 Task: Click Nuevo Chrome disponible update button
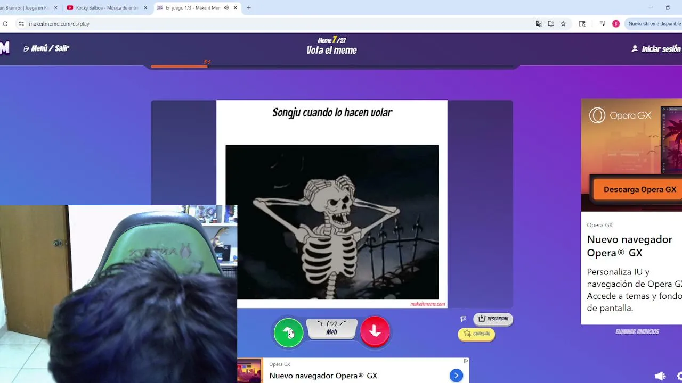pyautogui.click(x=654, y=23)
